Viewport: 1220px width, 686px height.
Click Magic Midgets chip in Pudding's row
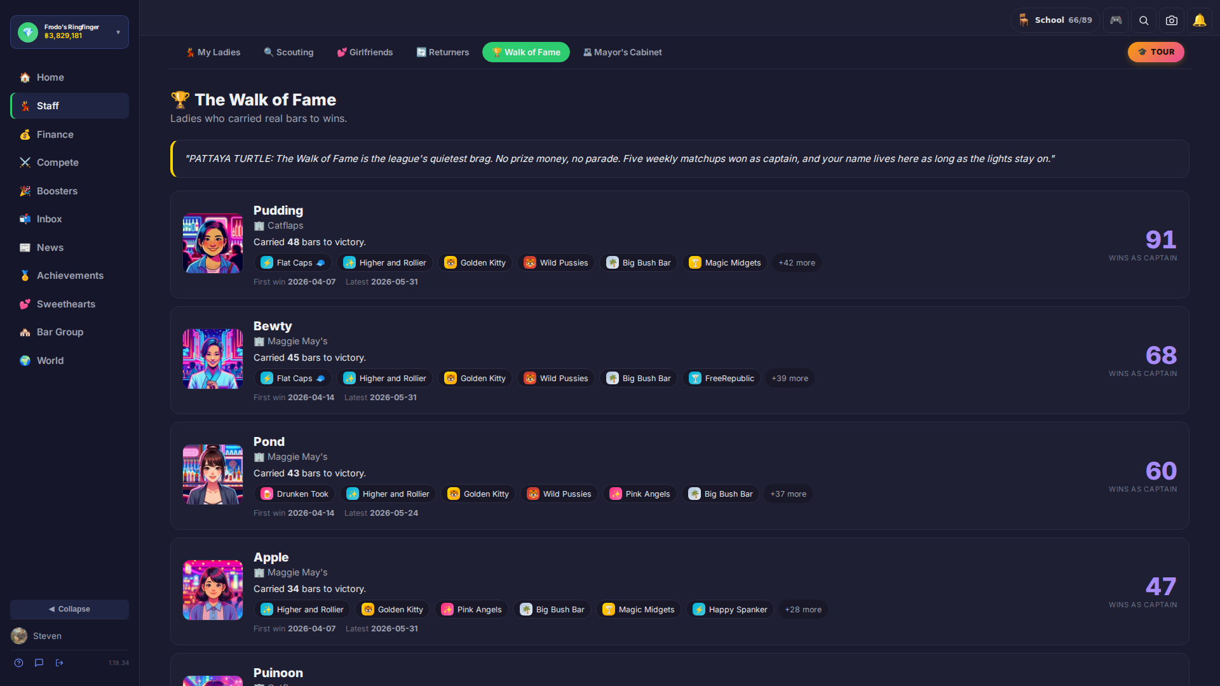tap(725, 263)
